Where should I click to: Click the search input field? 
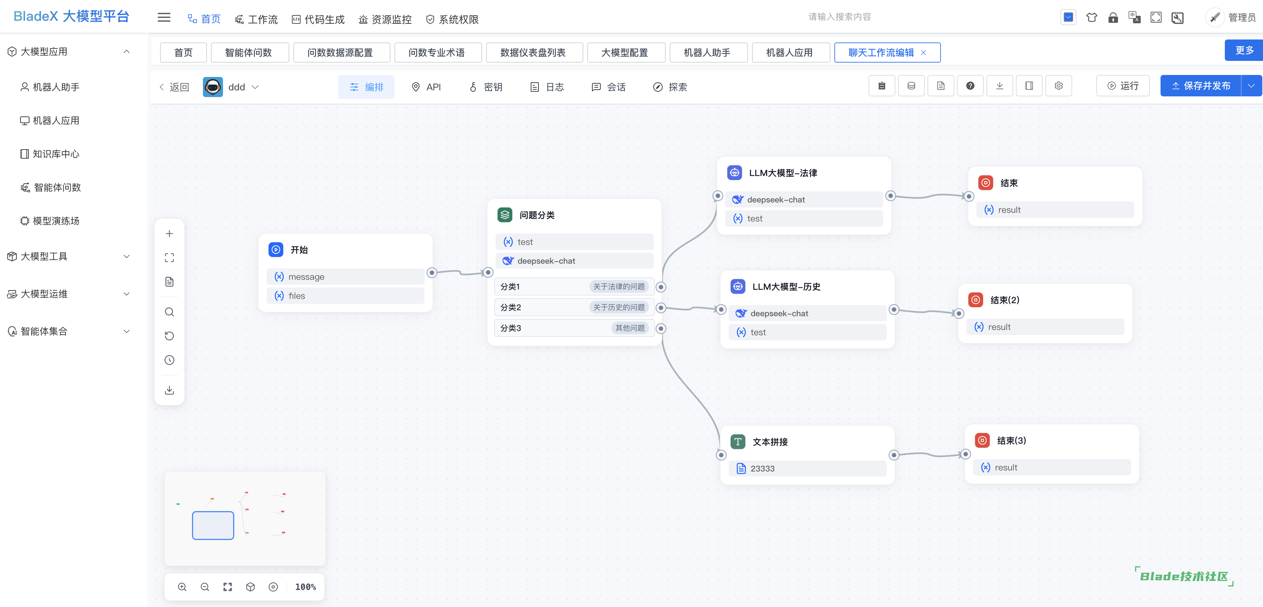(839, 17)
